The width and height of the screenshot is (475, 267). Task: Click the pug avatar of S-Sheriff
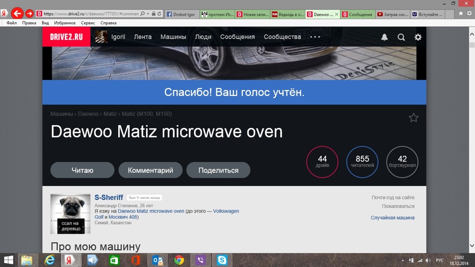pyautogui.click(x=70, y=214)
